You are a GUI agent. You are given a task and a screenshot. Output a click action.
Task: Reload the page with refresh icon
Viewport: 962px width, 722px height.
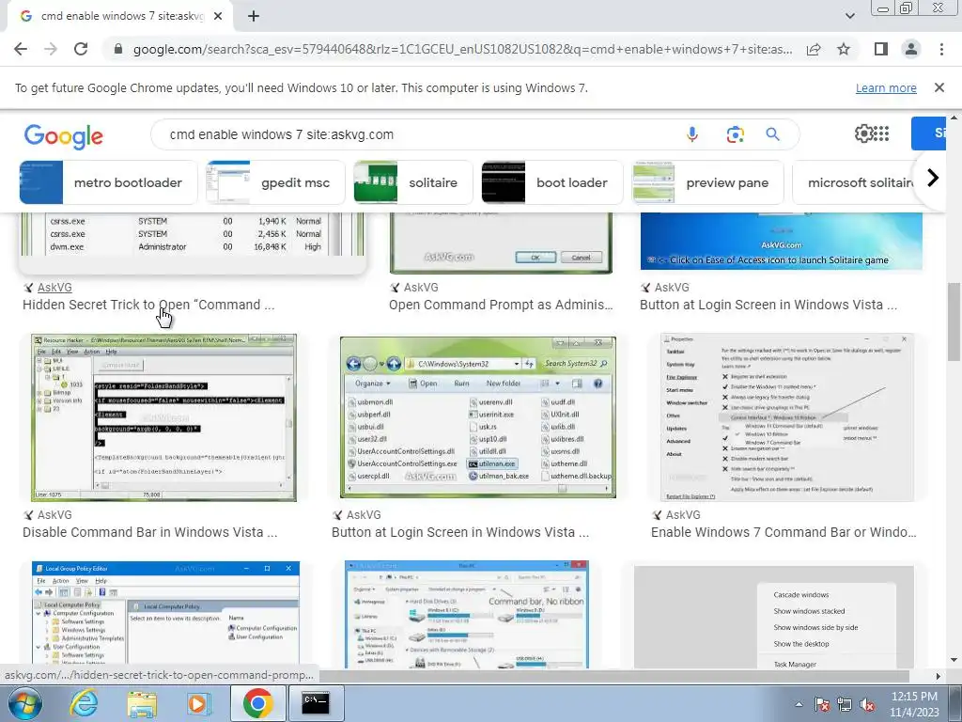tap(81, 49)
